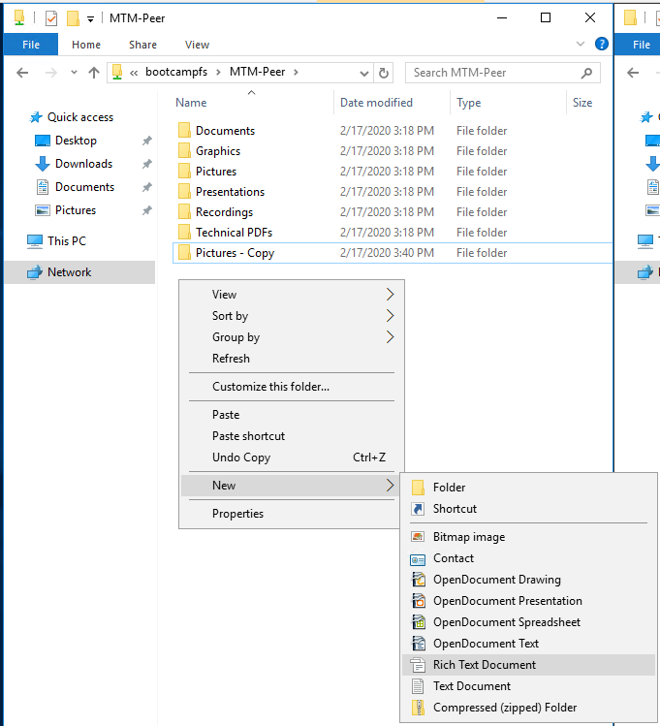660x726 pixels.
Task: Click the pin icon next to Downloads
Action: click(x=146, y=164)
